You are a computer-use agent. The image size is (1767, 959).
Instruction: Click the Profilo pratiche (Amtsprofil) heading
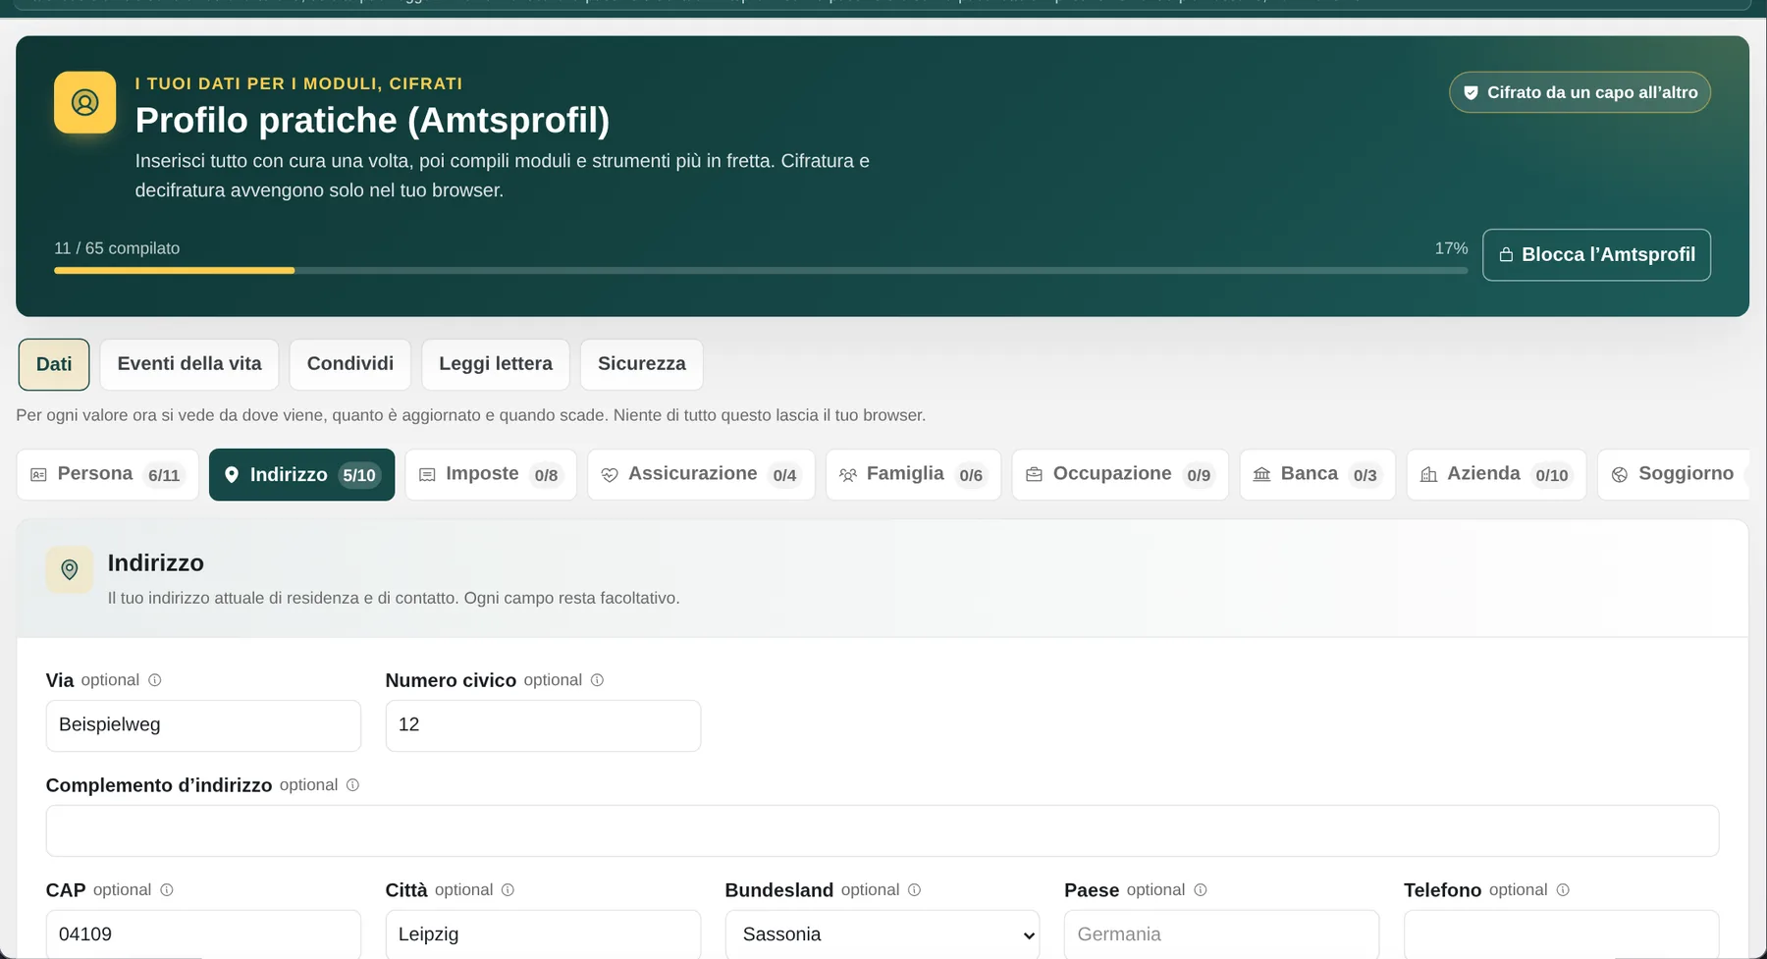click(372, 121)
